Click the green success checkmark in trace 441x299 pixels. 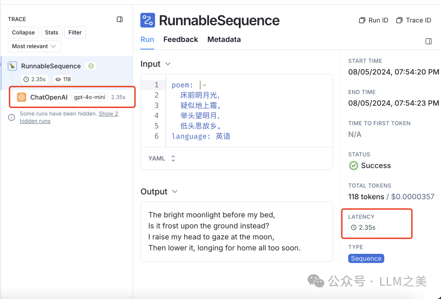pos(91,66)
